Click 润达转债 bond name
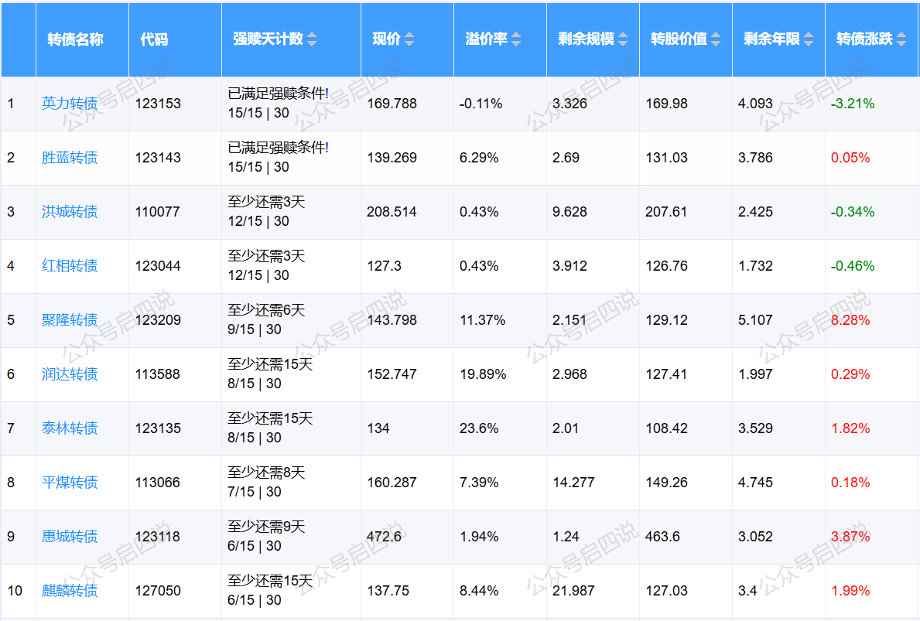Image resolution: width=920 pixels, height=621 pixels. click(70, 374)
